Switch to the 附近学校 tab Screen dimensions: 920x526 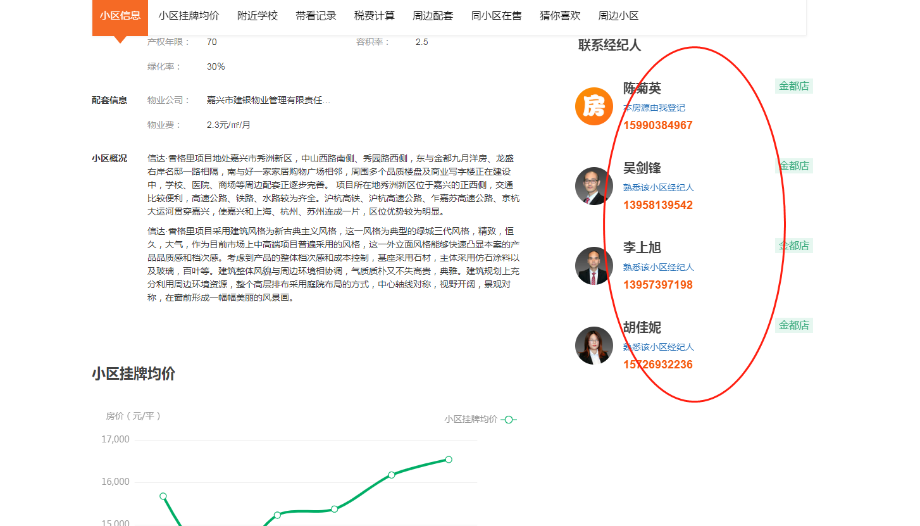click(258, 16)
